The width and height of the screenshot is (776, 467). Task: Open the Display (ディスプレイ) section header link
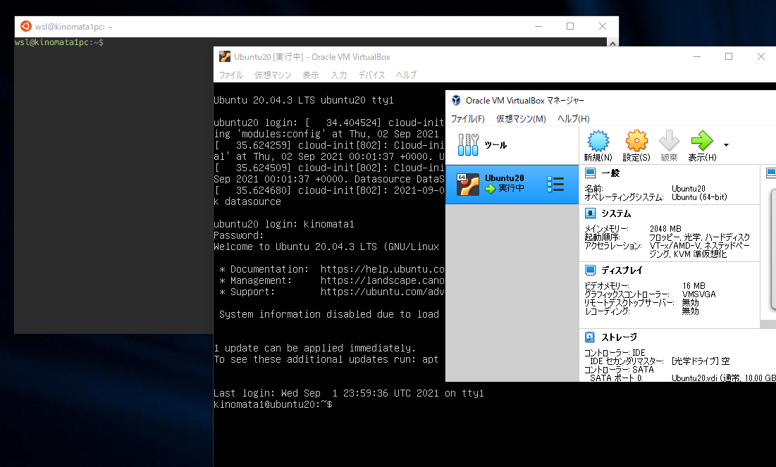(622, 270)
